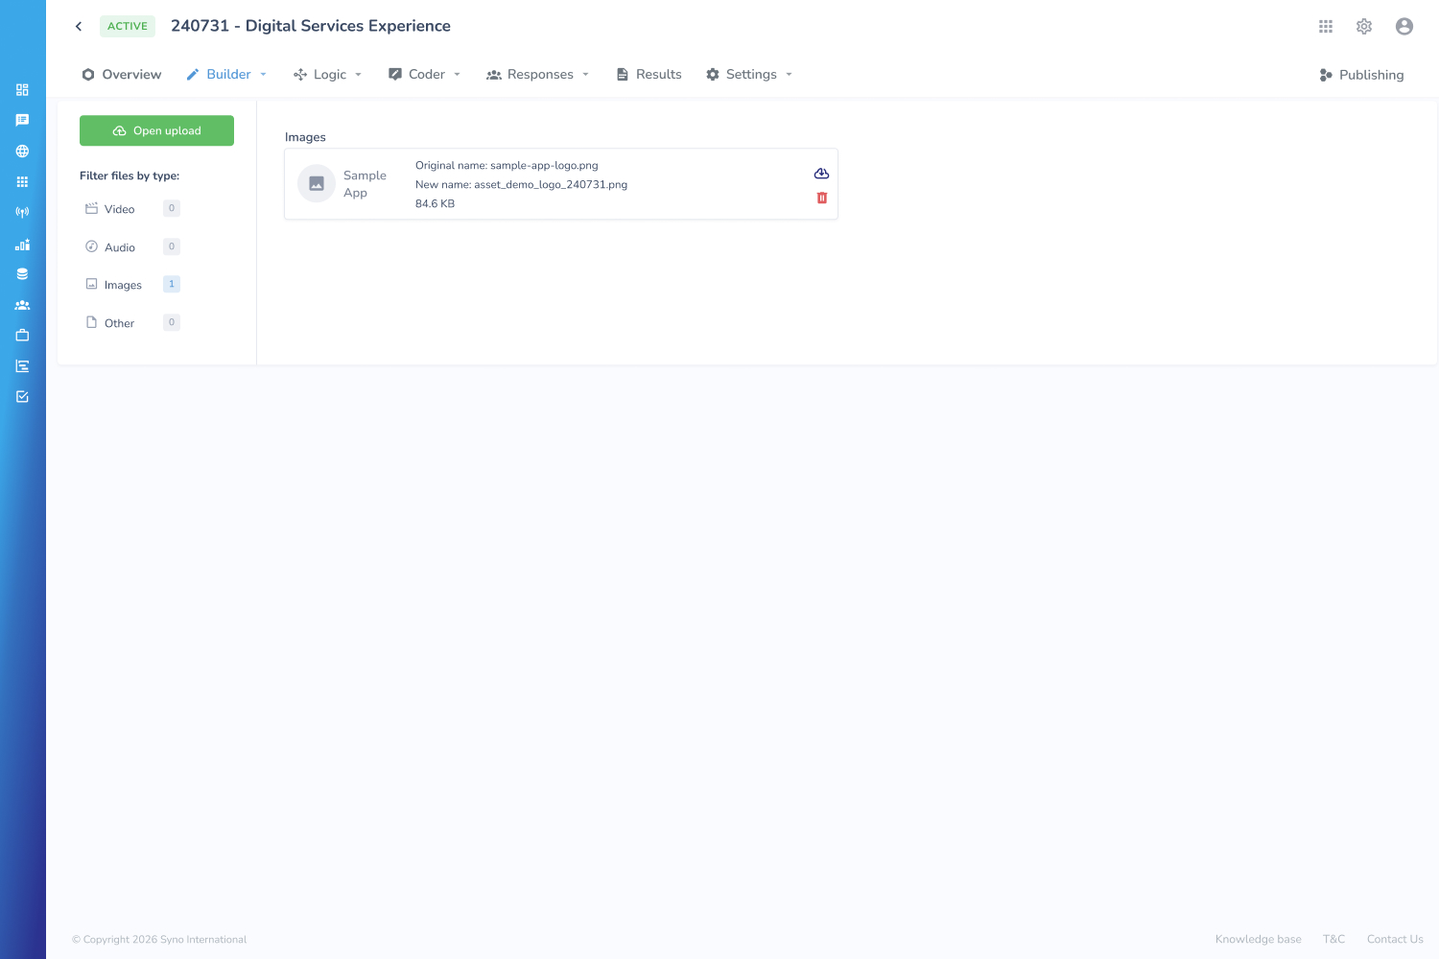Image resolution: width=1439 pixels, height=959 pixels.
Task: Delete the sample-app-logo.png image
Action: coord(822,198)
